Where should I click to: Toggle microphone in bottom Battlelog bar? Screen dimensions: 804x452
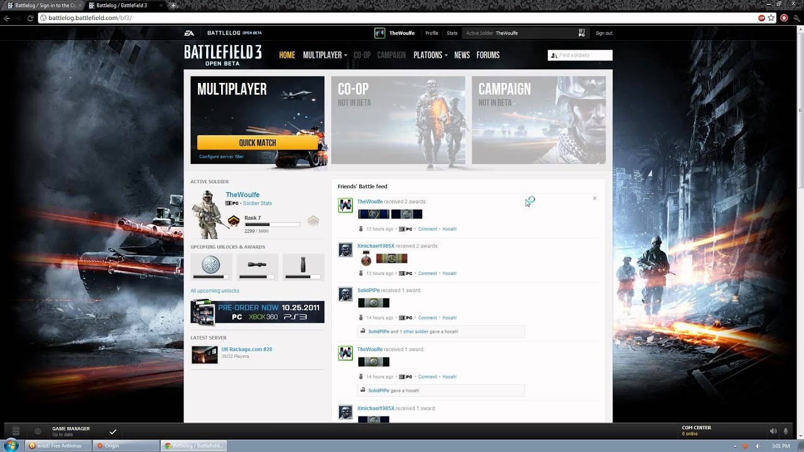pos(786,431)
